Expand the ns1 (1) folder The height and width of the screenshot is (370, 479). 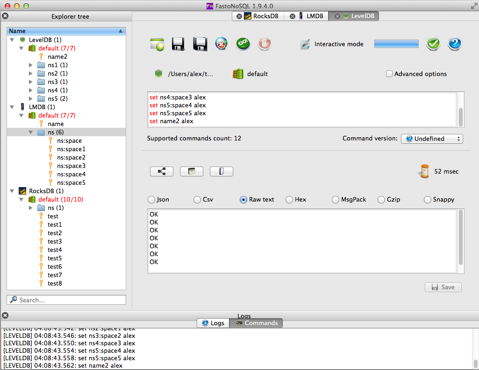(30, 65)
